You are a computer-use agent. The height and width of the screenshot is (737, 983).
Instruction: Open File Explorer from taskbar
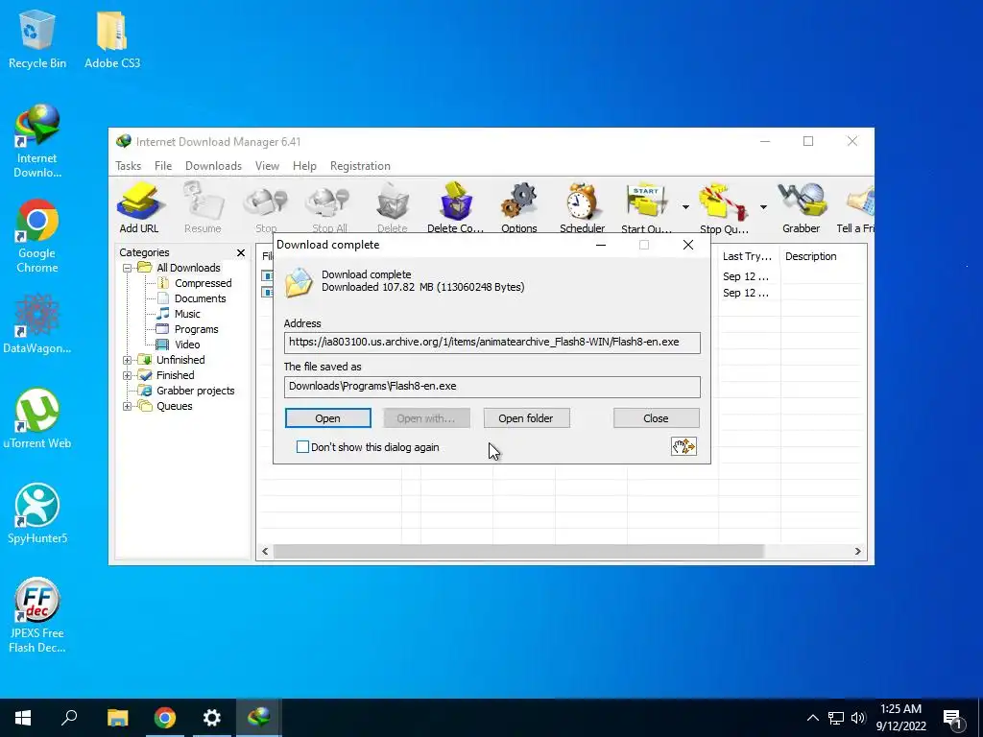118,718
